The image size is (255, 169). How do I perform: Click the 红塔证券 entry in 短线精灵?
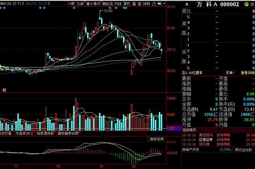coord(206,140)
